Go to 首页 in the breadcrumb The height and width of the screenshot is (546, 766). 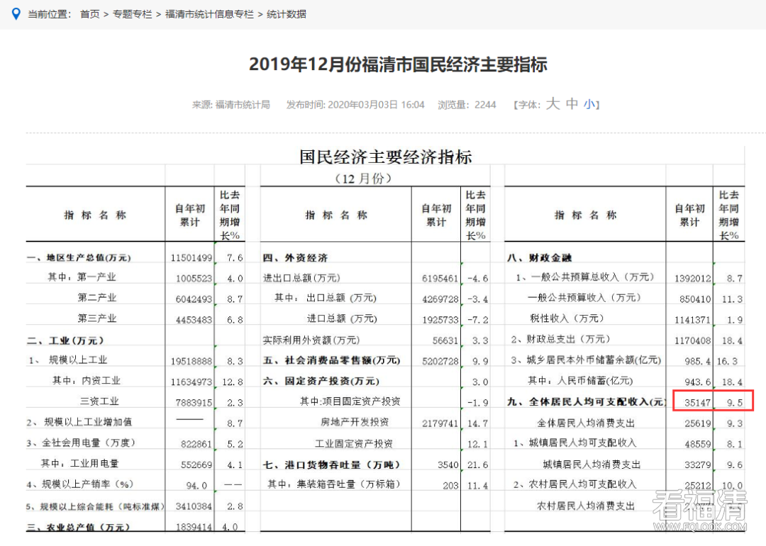(x=90, y=14)
